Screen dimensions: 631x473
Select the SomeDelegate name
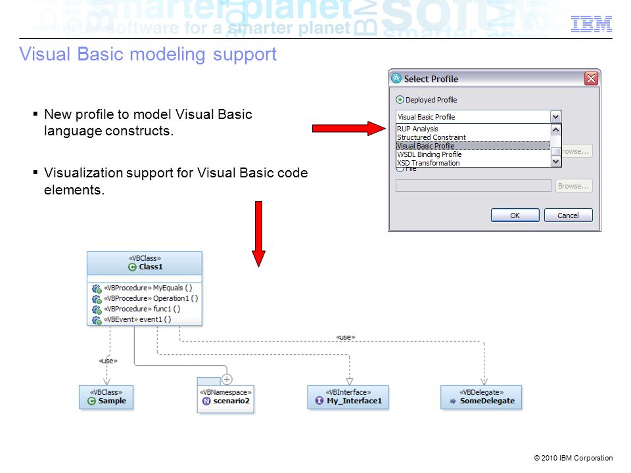click(487, 401)
